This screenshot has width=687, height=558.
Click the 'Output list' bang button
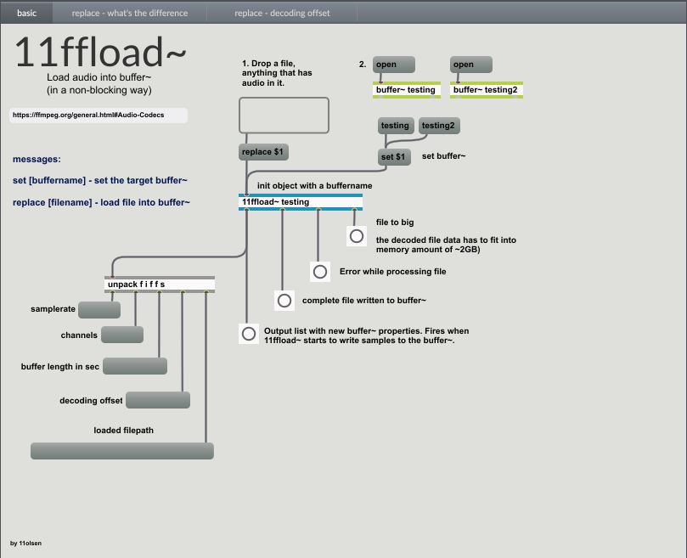(x=248, y=334)
